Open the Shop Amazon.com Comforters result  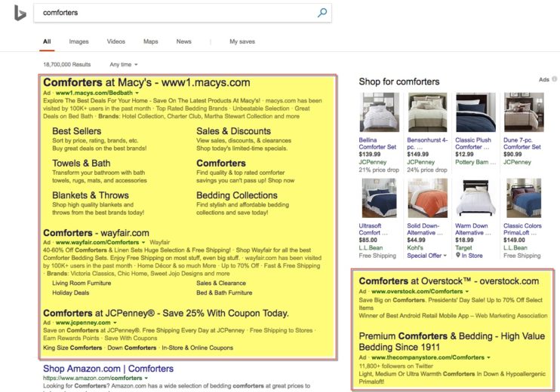click(108, 369)
